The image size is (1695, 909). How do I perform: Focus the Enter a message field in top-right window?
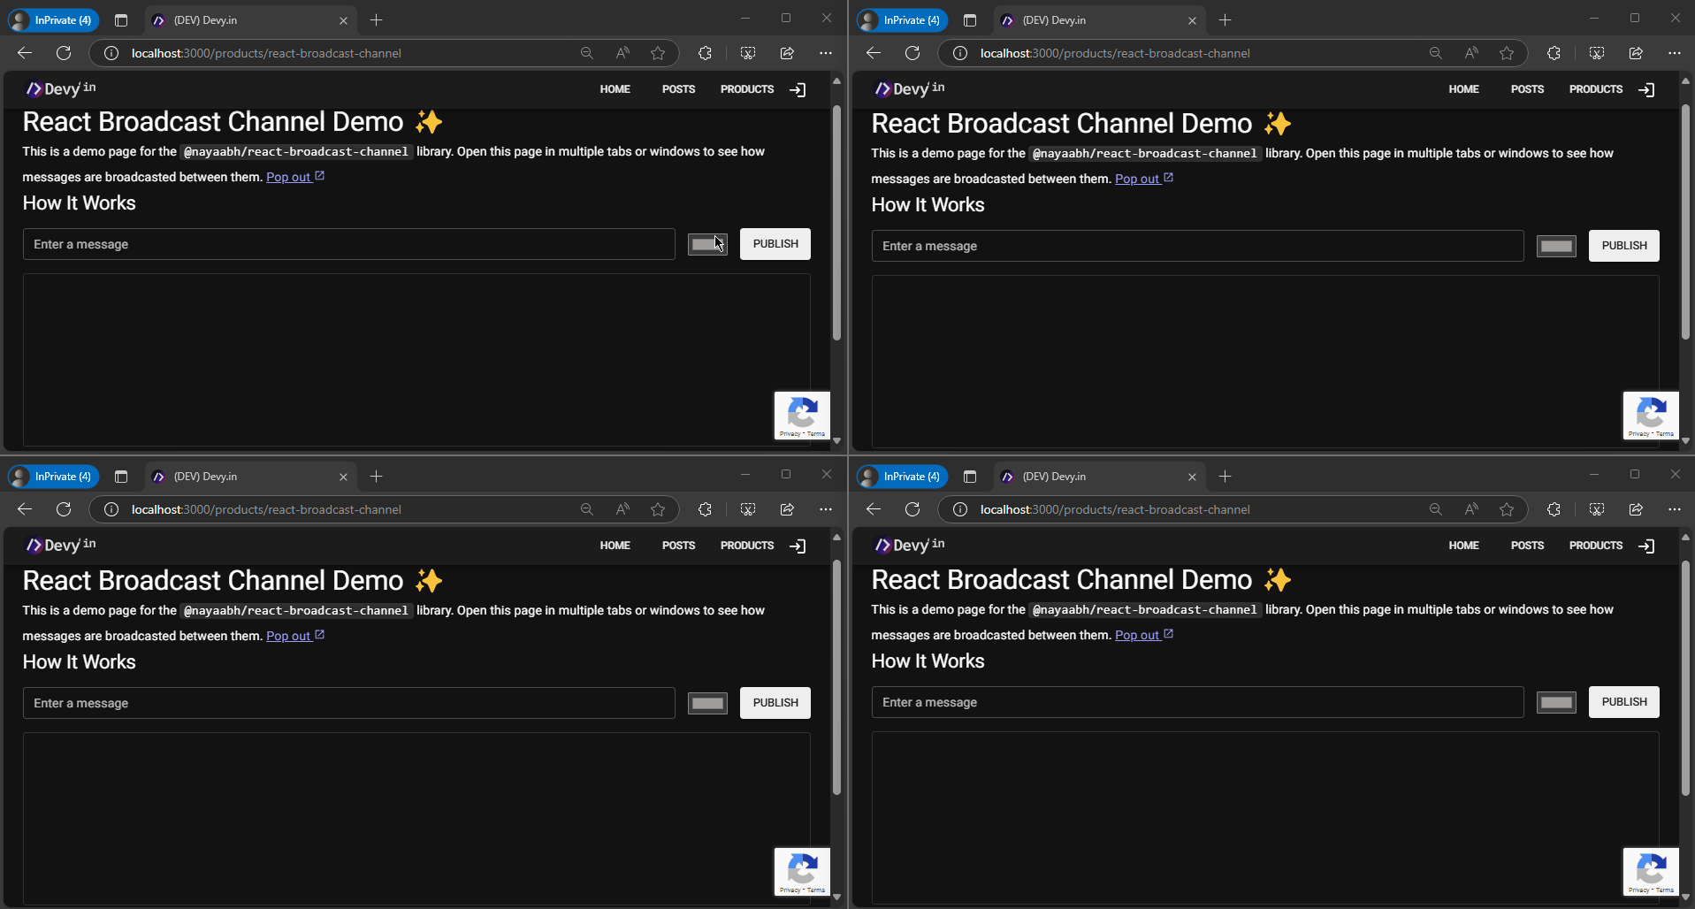(1198, 246)
